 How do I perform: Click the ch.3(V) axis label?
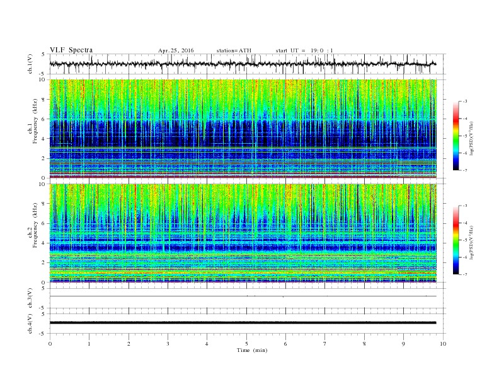pos(30,298)
